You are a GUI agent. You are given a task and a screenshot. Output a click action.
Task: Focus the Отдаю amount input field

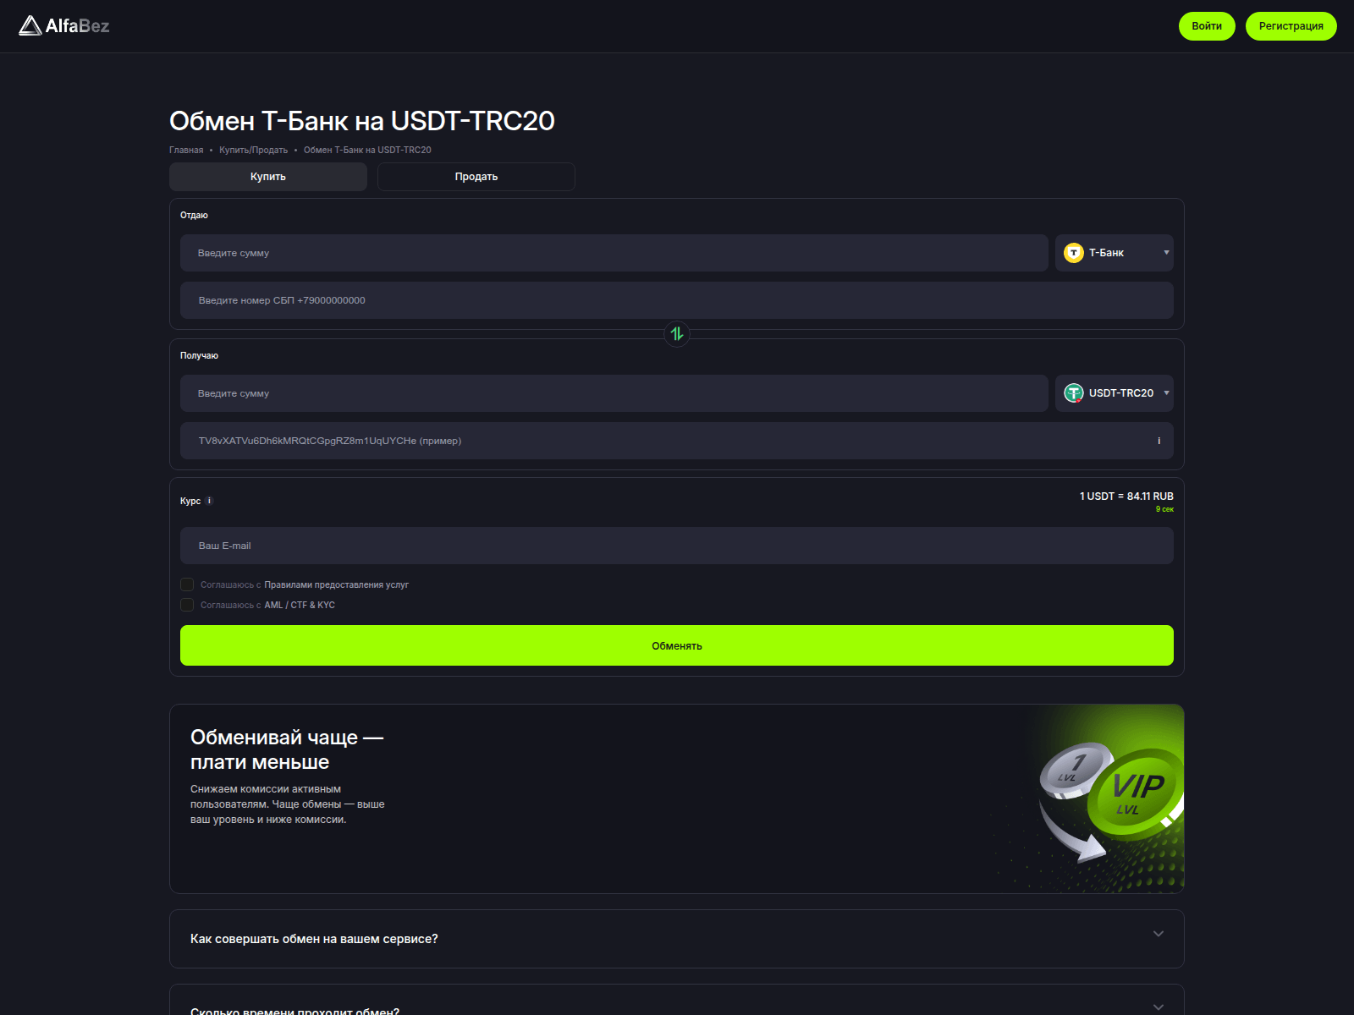pos(614,253)
